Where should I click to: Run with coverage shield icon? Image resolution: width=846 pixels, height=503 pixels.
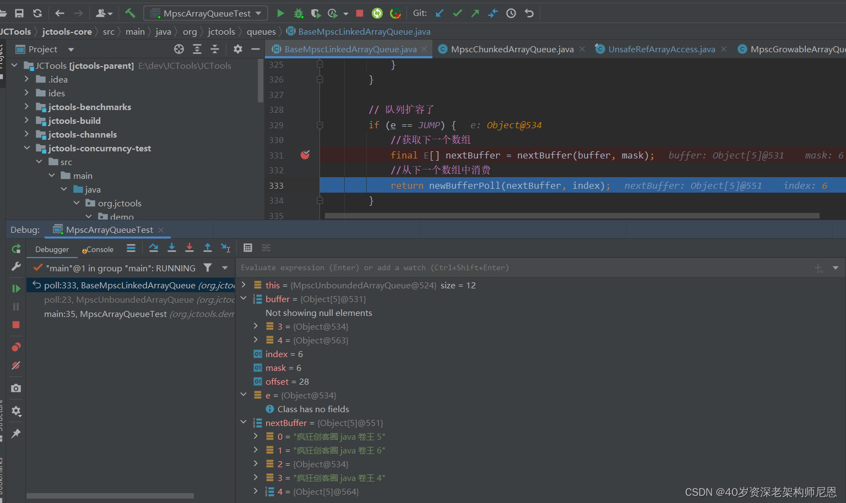click(x=316, y=13)
